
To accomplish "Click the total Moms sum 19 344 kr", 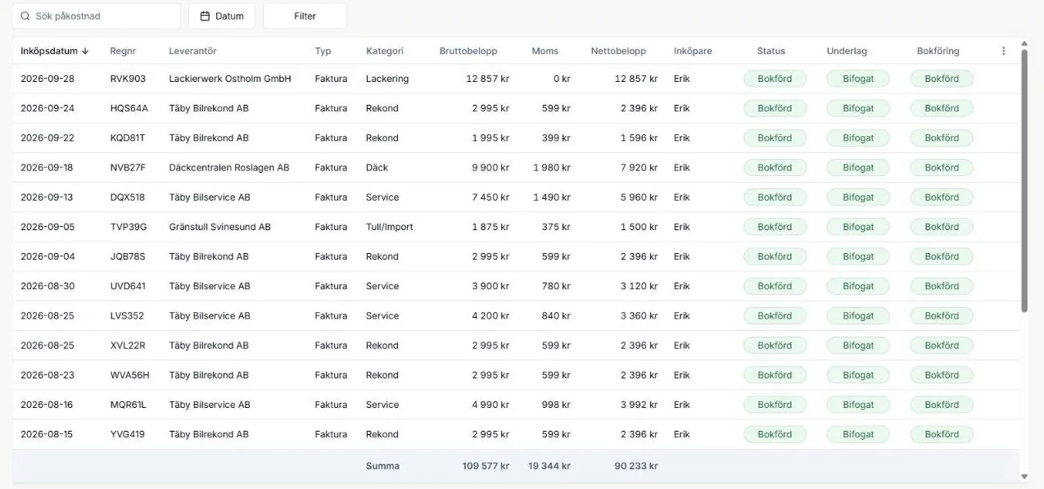I will (549, 466).
